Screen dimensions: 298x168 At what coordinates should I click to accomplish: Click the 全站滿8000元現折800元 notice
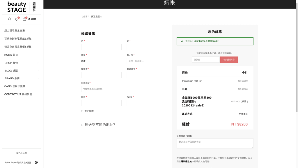[215, 41]
